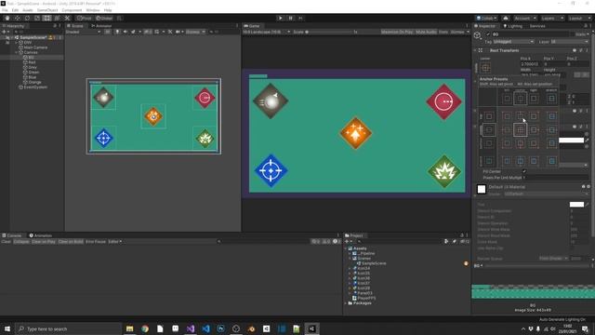Open the Layers dropdown
This screenshot has width=595, height=335.
551,19
